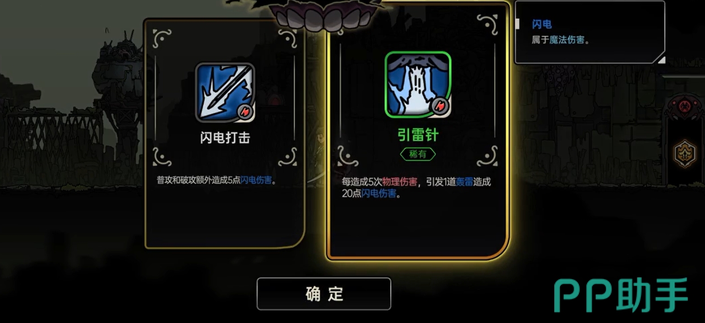Tap 闪电伤害 keyword under 20点 in 引雷针 card
This screenshot has height=323, width=705.
click(x=379, y=194)
